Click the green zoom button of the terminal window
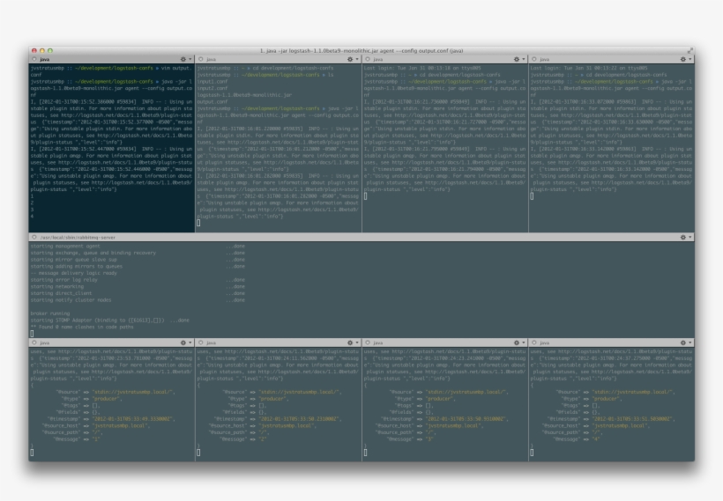The image size is (723, 501). click(x=50, y=50)
